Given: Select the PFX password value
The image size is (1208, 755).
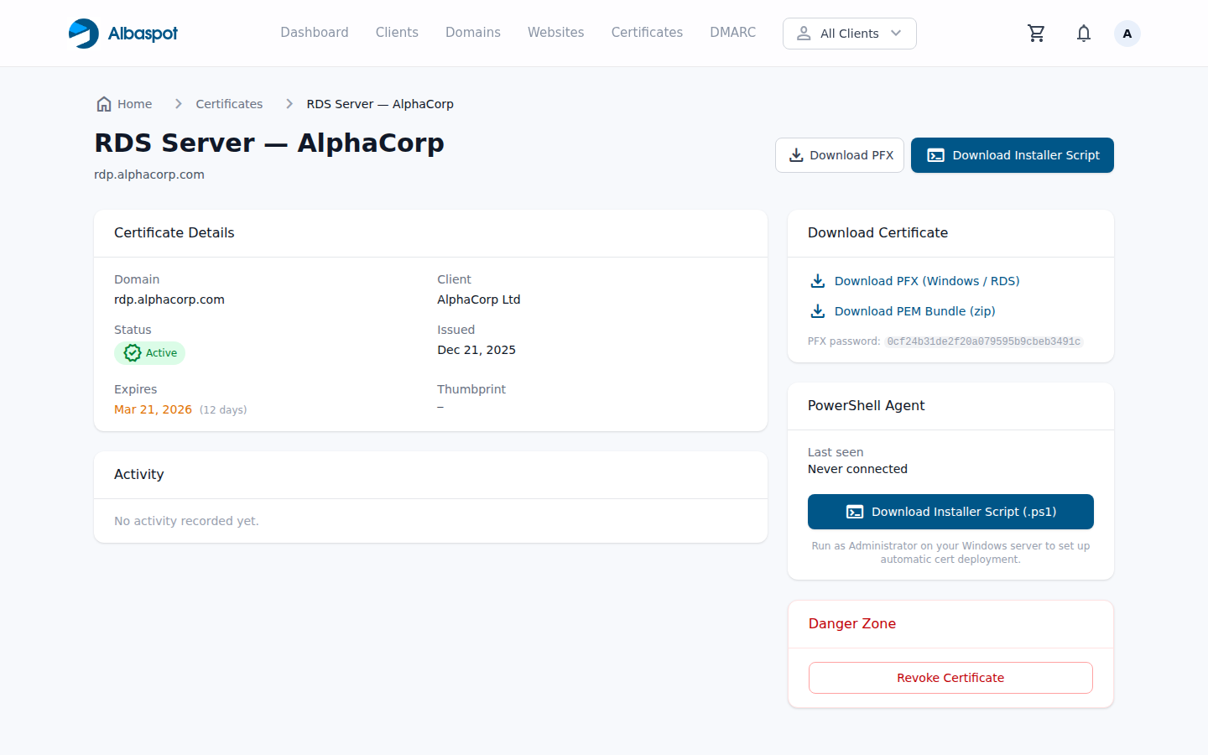Looking at the screenshot, I should 983,341.
